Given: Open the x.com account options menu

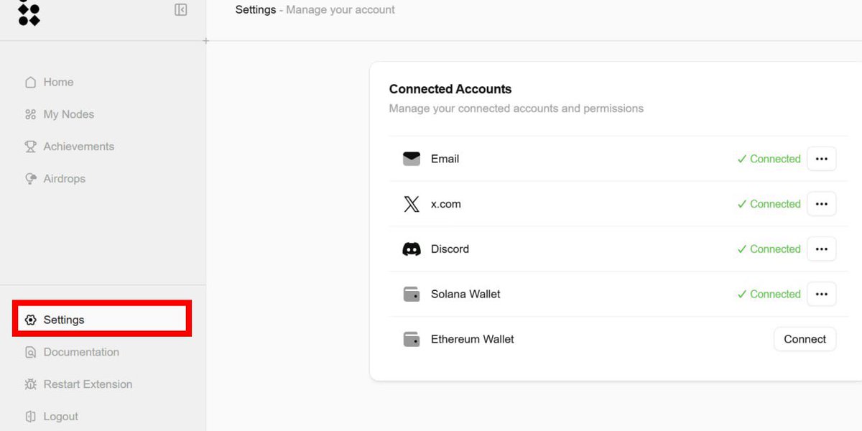Looking at the screenshot, I should pyautogui.click(x=822, y=204).
